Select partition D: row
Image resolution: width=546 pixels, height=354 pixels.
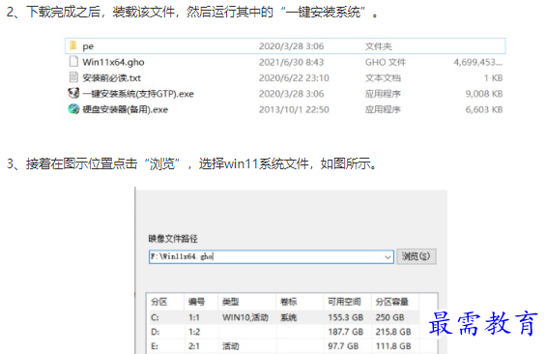pyautogui.click(x=282, y=332)
